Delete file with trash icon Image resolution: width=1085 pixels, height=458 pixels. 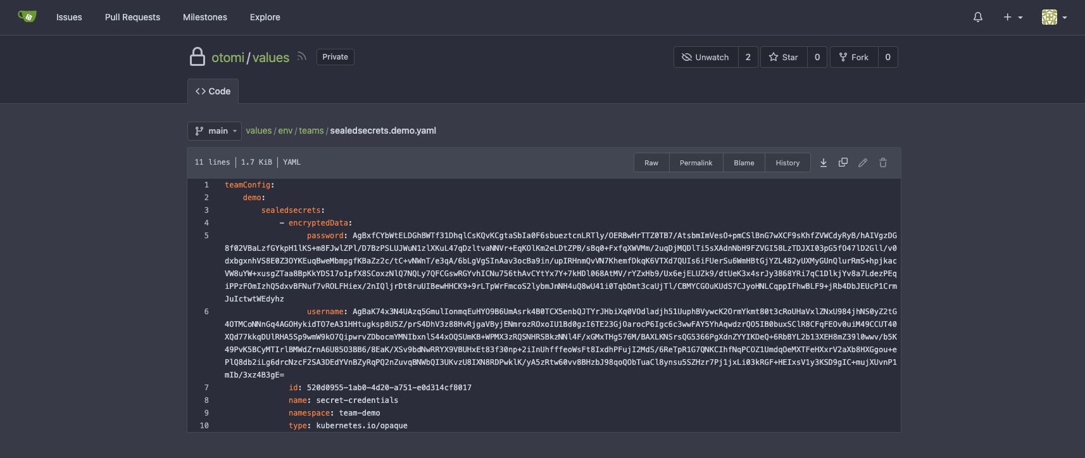point(882,163)
